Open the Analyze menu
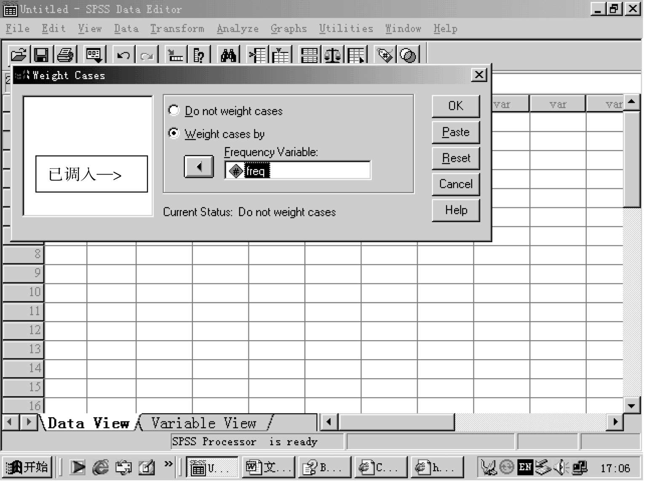The width and height of the screenshot is (647, 485). click(x=238, y=29)
